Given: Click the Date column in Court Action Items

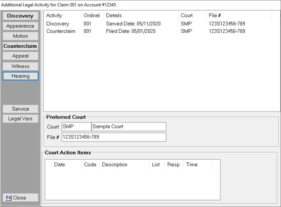Looking at the screenshot, I should (x=67, y=165).
